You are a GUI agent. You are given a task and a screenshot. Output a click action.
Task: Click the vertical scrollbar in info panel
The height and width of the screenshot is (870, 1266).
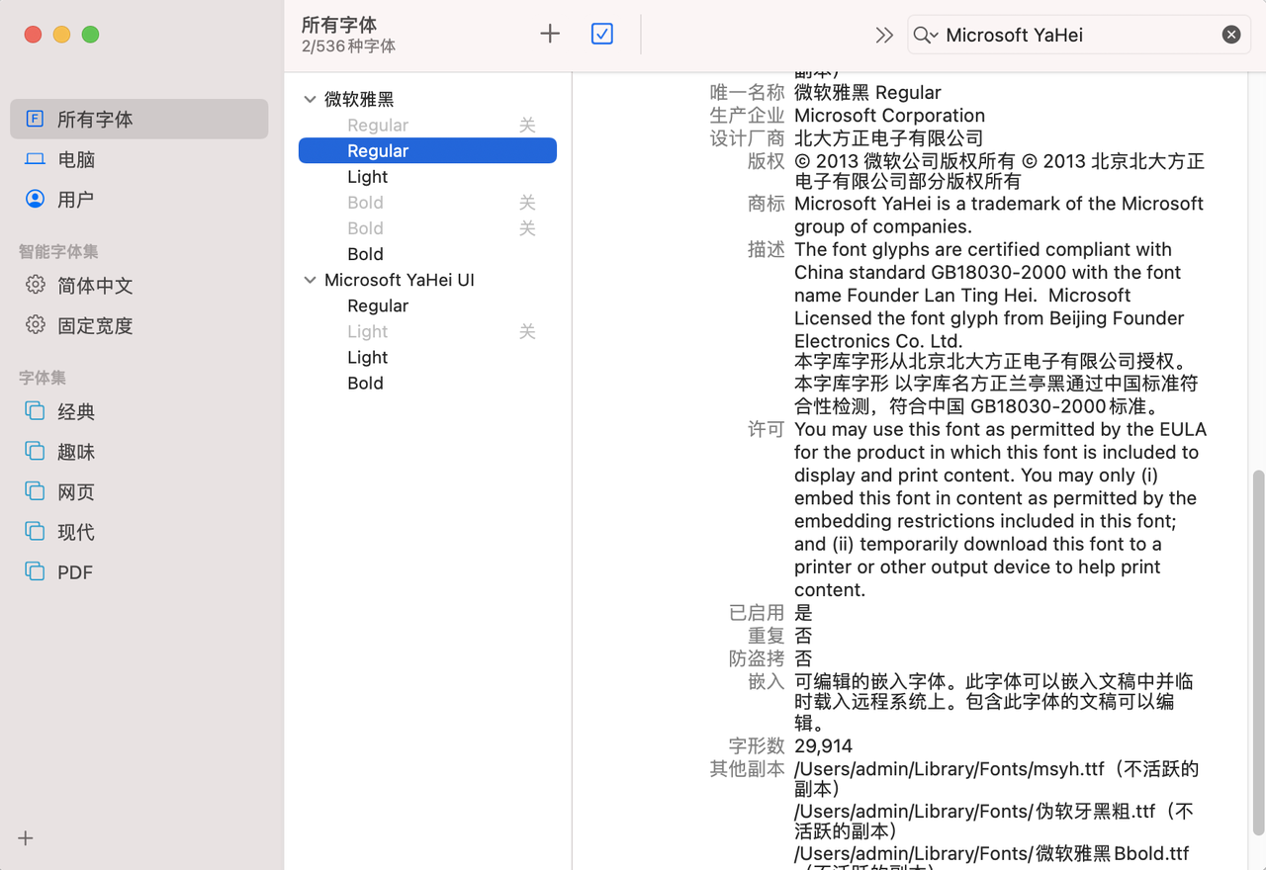1258,652
